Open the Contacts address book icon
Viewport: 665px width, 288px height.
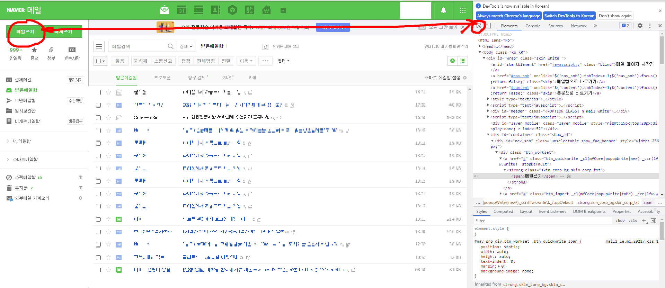(215, 10)
